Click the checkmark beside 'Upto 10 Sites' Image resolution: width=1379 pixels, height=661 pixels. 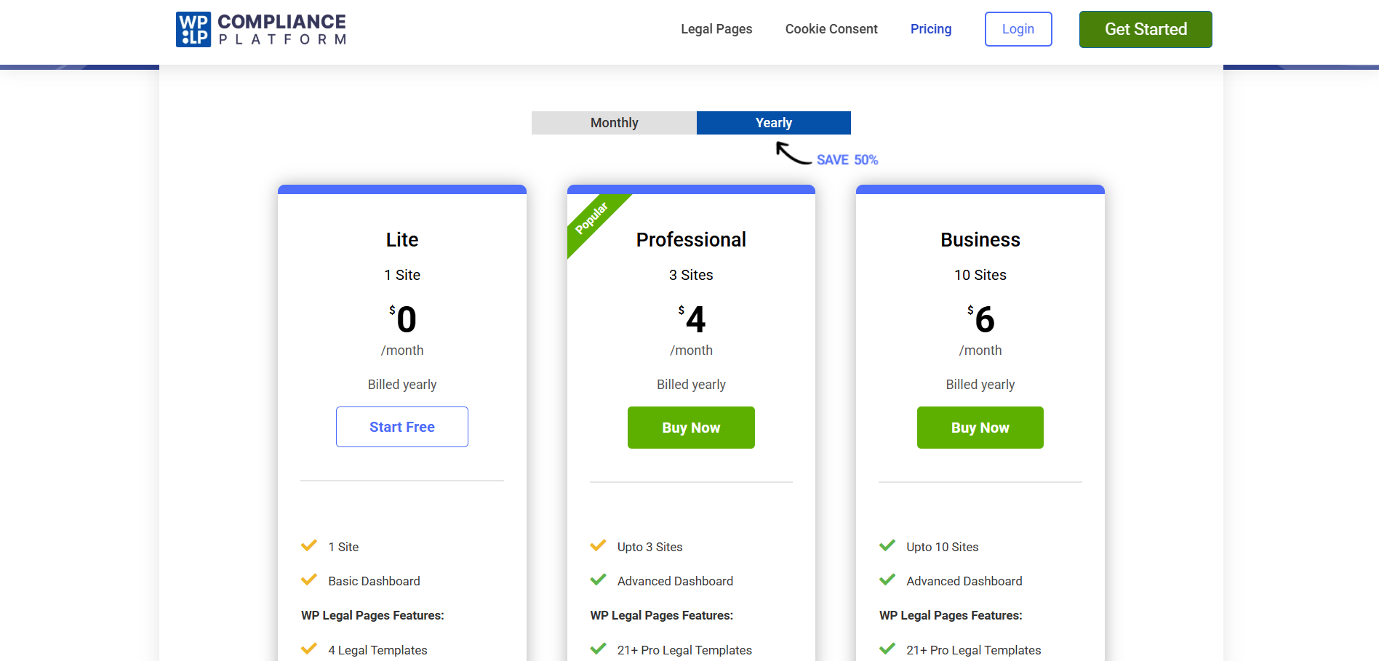[887, 545]
